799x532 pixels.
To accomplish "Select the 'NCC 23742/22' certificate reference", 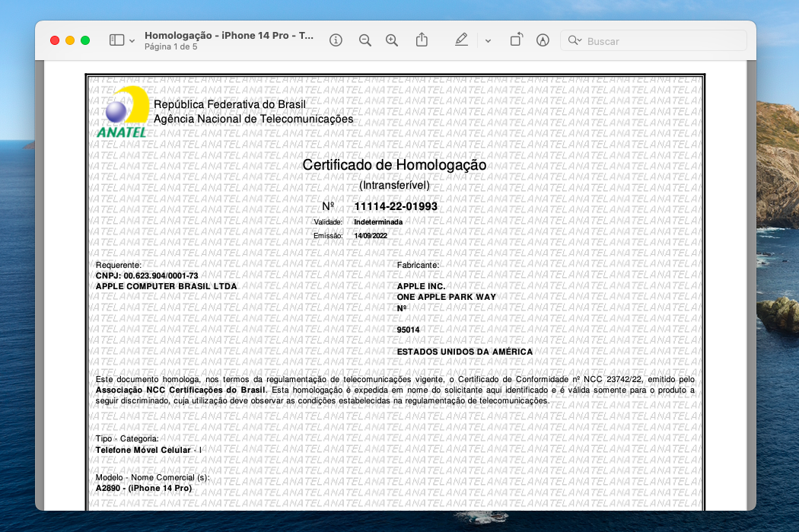I will (614, 380).
